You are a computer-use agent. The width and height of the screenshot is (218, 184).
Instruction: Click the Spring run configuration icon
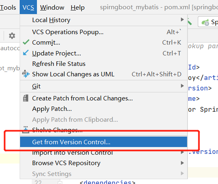206,22
